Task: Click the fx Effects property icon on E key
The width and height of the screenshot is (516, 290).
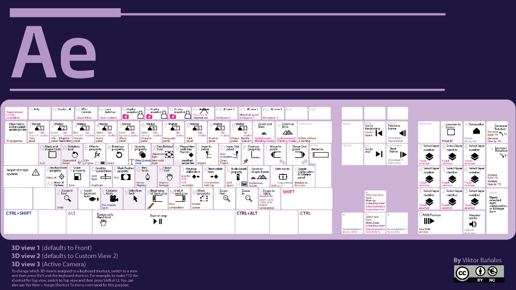Action: point(97,155)
